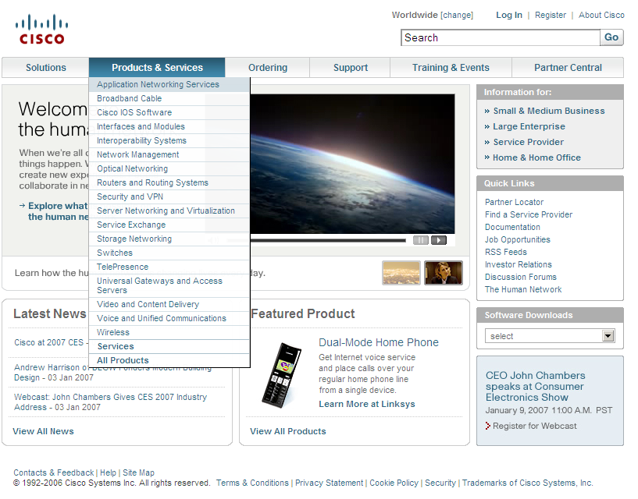638x499 pixels.
Task: Open Services in the products menu
Action: point(169,346)
